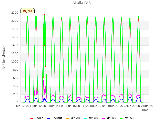
Task: Select the totPAR label beside the cyan swatch
Action: (x=93, y=118)
